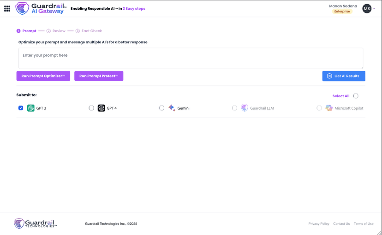Screen dimensions: 382x235
Task: Check the GPT 4 checkbox
Action: 91,108
